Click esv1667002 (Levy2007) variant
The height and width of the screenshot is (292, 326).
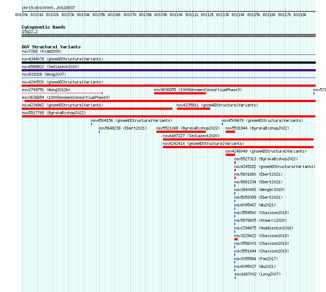click(258, 274)
